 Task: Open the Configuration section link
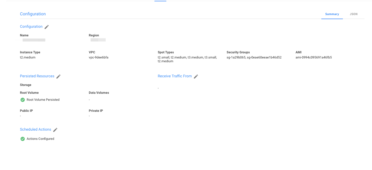coord(31,26)
